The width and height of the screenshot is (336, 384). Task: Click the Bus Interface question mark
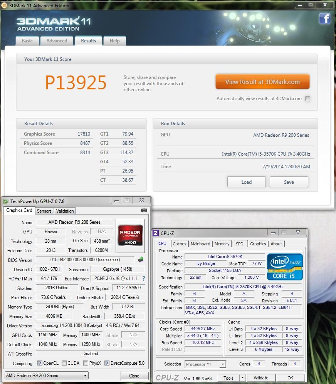click(x=144, y=278)
